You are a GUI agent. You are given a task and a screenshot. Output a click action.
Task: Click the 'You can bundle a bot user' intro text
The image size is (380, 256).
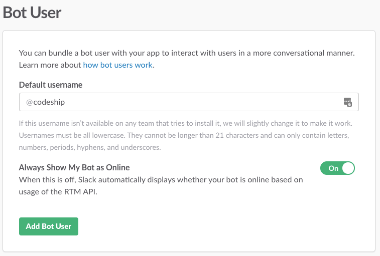(187, 53)
